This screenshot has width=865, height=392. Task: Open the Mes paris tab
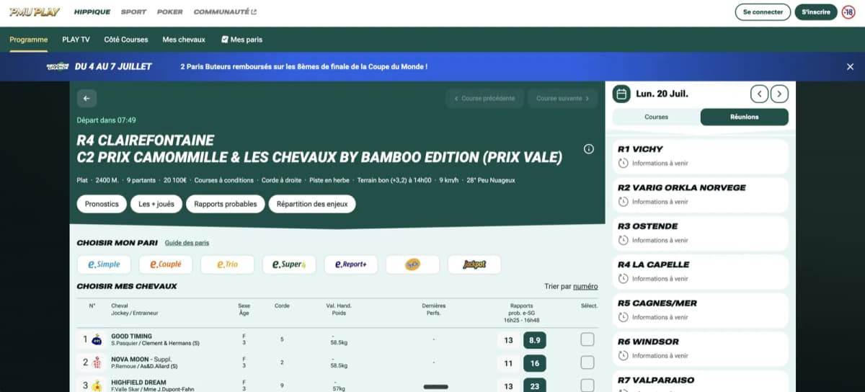click(x=241, y=40)
